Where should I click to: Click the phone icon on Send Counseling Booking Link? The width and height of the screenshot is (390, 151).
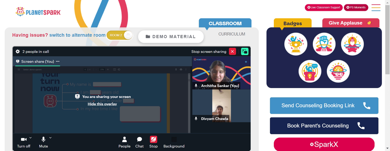pyautogui.click(x=367, y=106)
